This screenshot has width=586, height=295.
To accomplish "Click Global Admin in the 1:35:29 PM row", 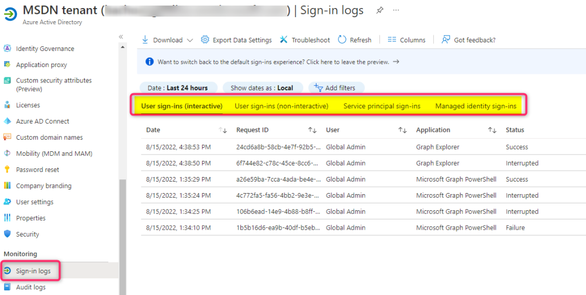I will pos(345,179).
